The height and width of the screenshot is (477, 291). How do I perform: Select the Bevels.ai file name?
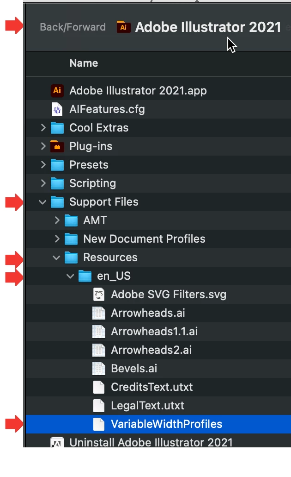coord(134,369)
